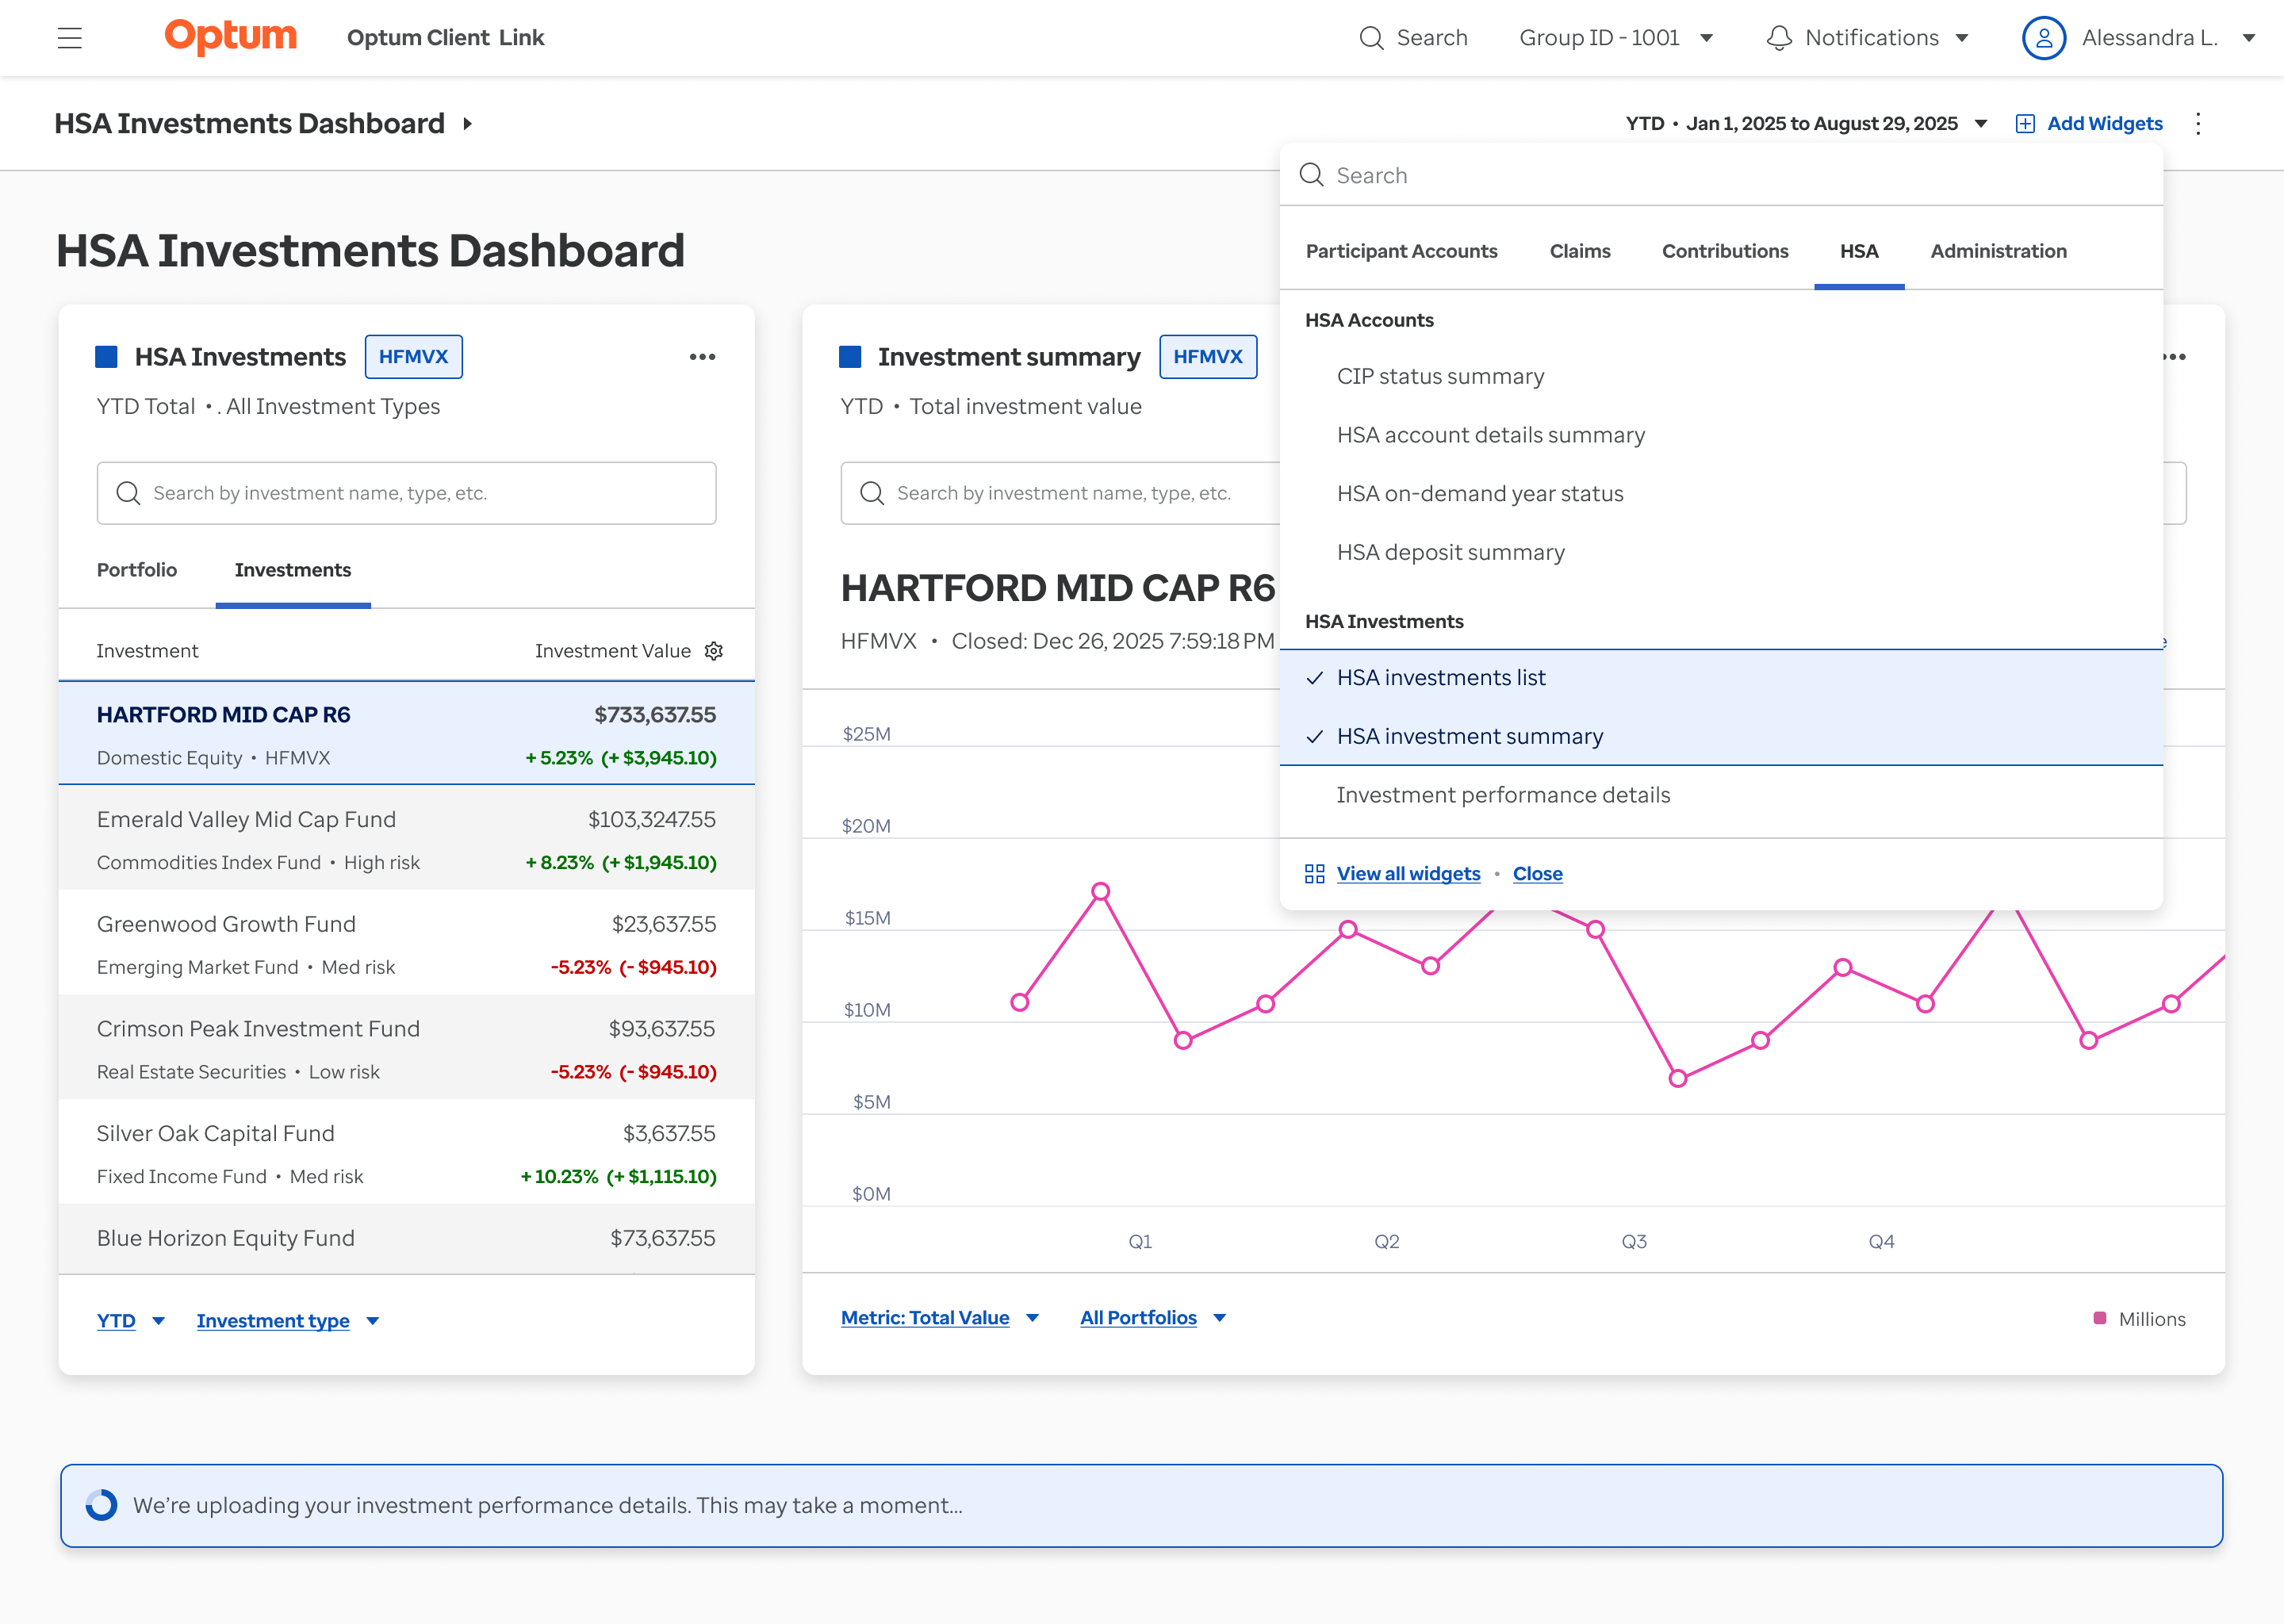Switch to the Contributions tab
The height and width of the screenshot is (1624, 2284).
[1724, 251]
